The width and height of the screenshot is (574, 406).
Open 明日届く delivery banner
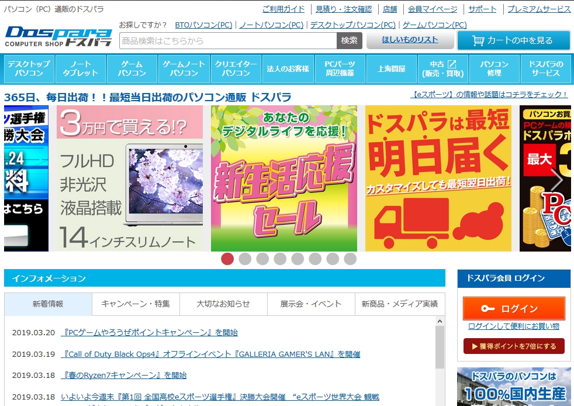coord(438,178)
